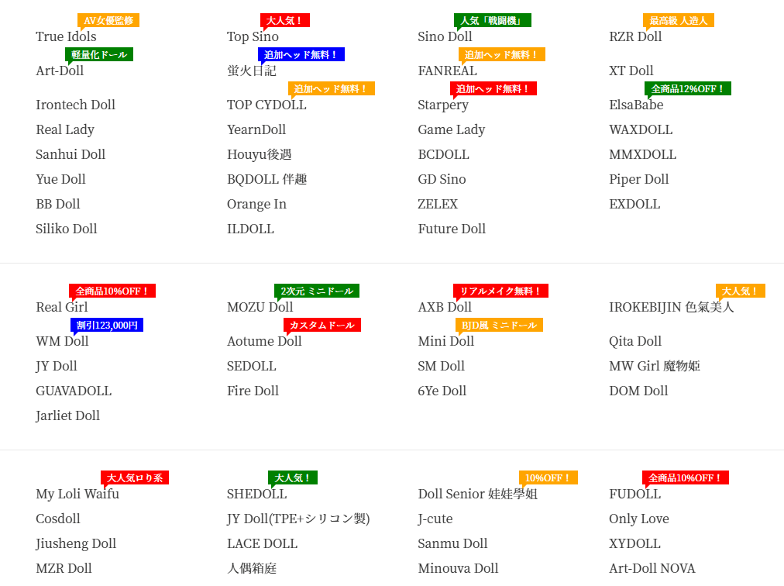
Task: Click the red カスタムドール badge
Action: pyautogui.click(x=322, y=325)
